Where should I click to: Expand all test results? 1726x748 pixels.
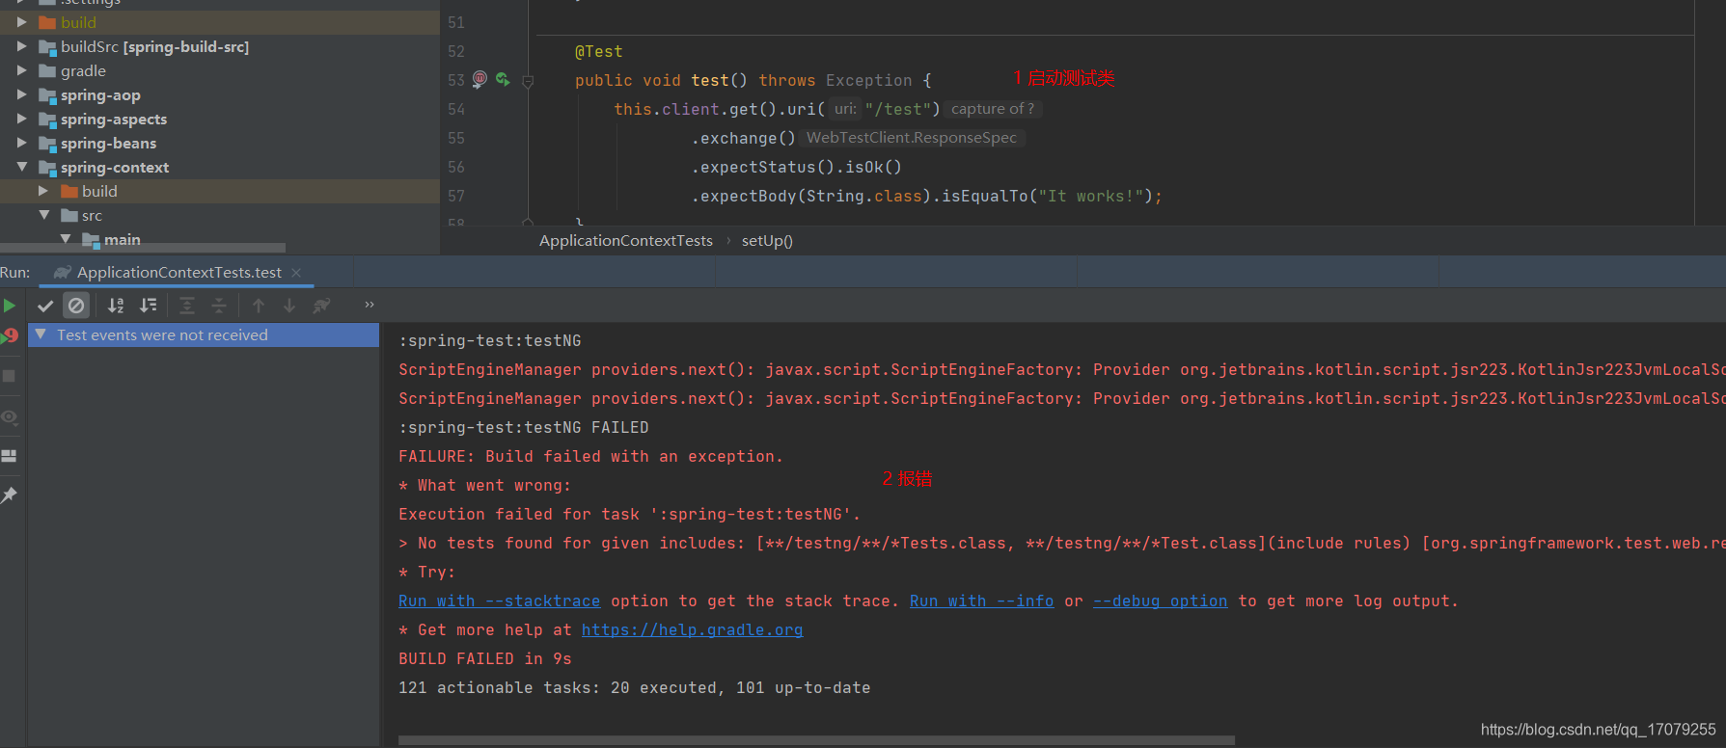(x=187, y=306)
